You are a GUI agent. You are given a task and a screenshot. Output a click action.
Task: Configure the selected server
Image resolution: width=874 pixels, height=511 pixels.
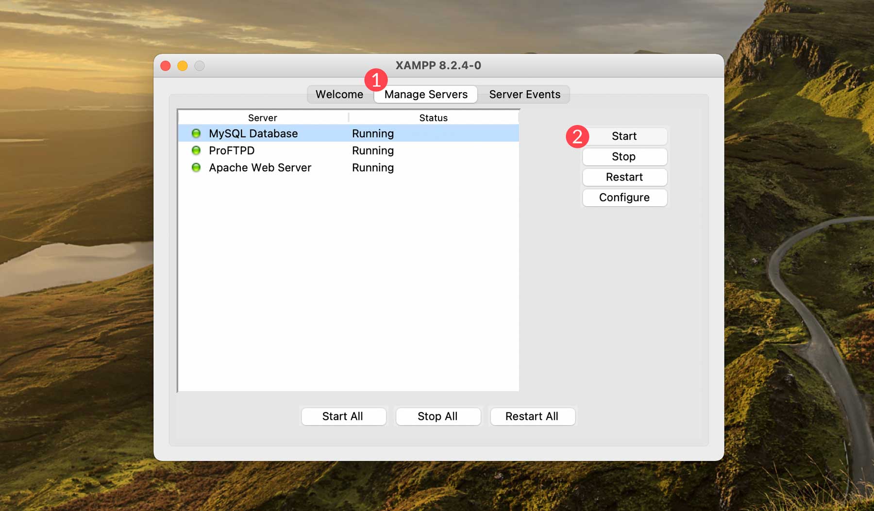coord(624,198)
